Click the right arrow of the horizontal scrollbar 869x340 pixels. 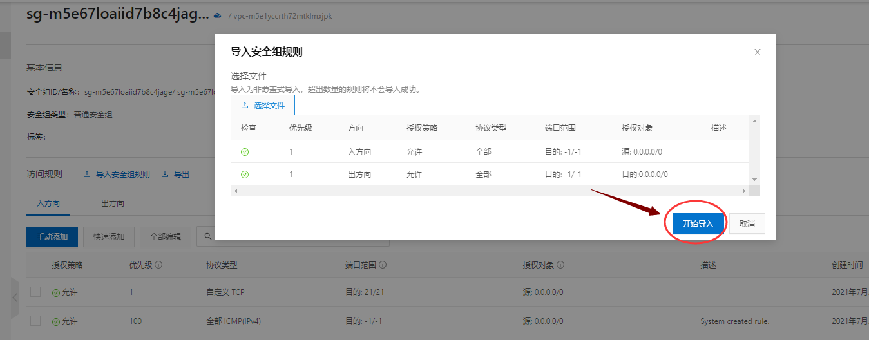(744, 191)
